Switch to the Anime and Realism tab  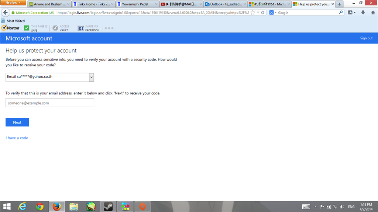49,4
